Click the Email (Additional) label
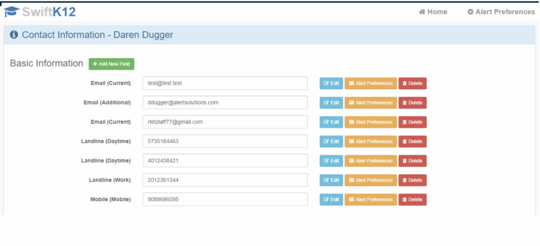This screenshot has width=540, height=246. (107, 102)
